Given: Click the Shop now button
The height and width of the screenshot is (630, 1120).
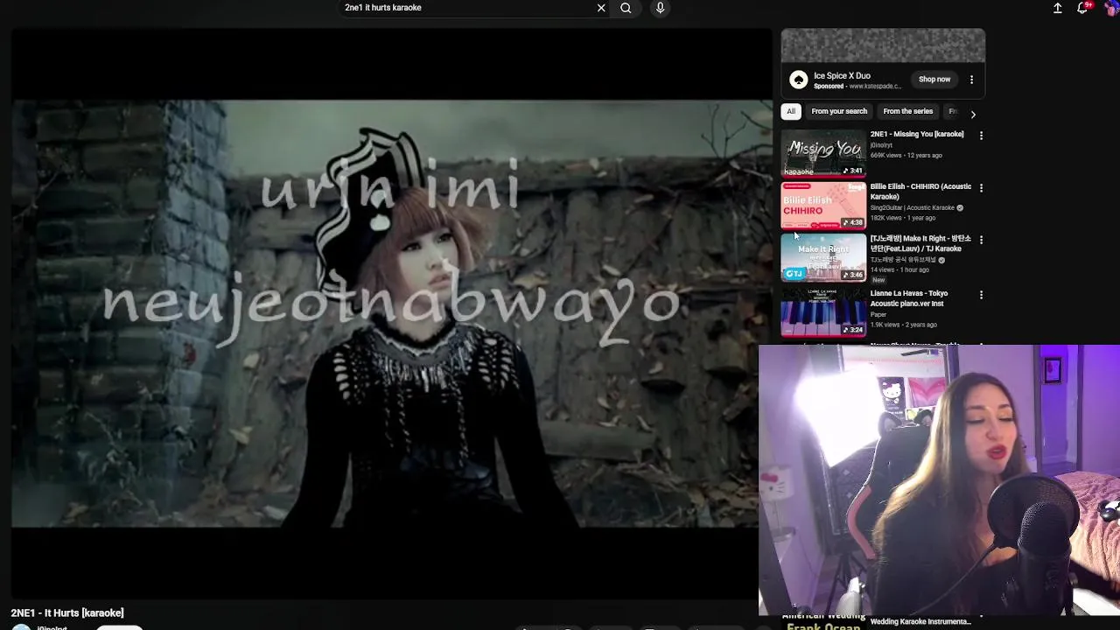Looking at the screenshot, I should pyautogui.click(x=934, y=80).
